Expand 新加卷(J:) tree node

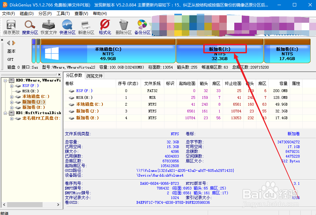12,102
